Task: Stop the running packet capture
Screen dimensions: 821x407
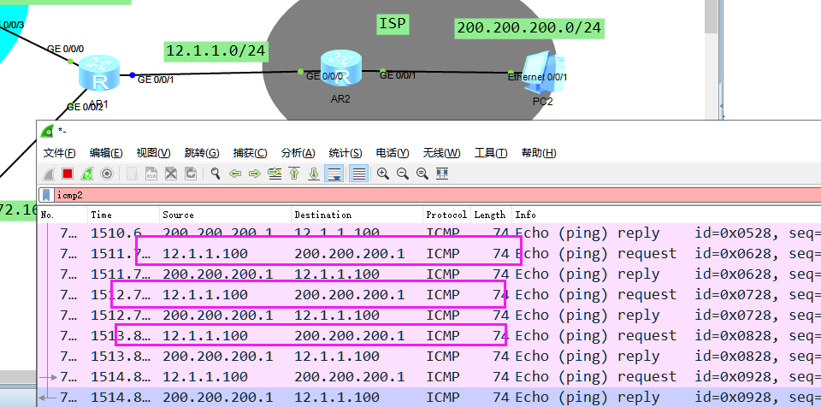Action: pyautogui.click(x=67, y=174)
